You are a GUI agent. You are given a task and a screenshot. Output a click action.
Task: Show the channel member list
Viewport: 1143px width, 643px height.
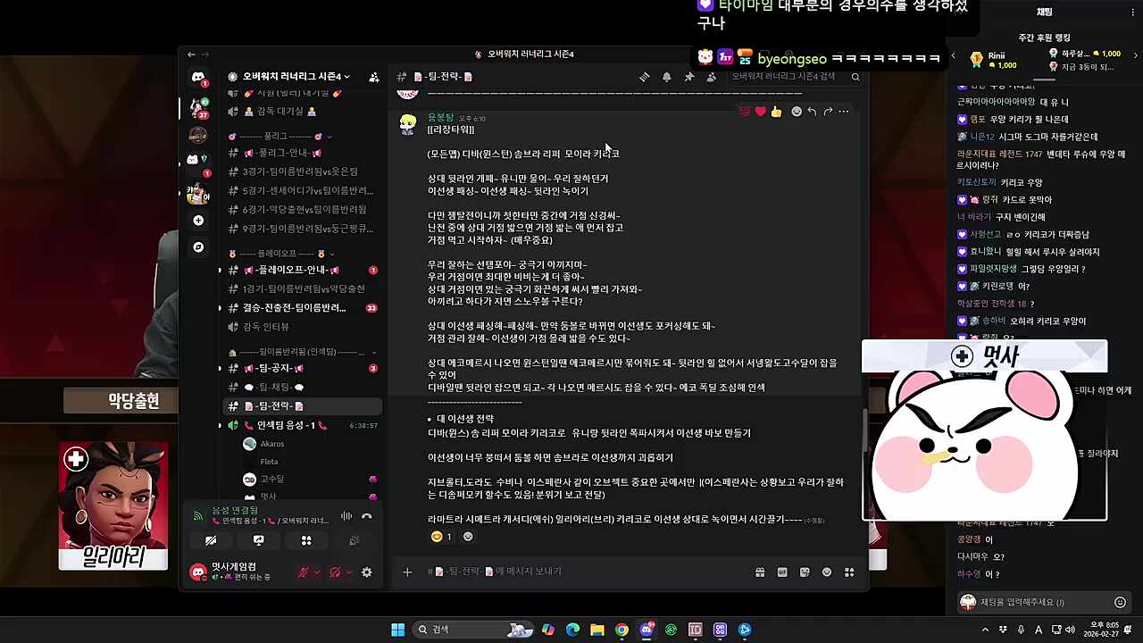pyautogui.click(x=711, y=77)
